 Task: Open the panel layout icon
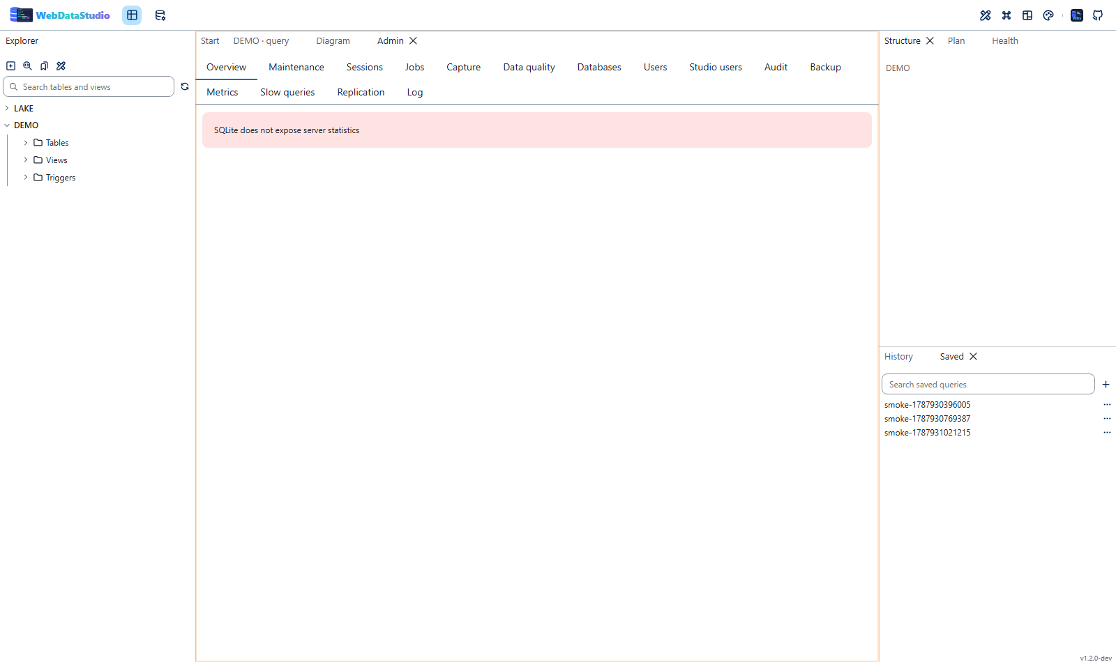1027,15
